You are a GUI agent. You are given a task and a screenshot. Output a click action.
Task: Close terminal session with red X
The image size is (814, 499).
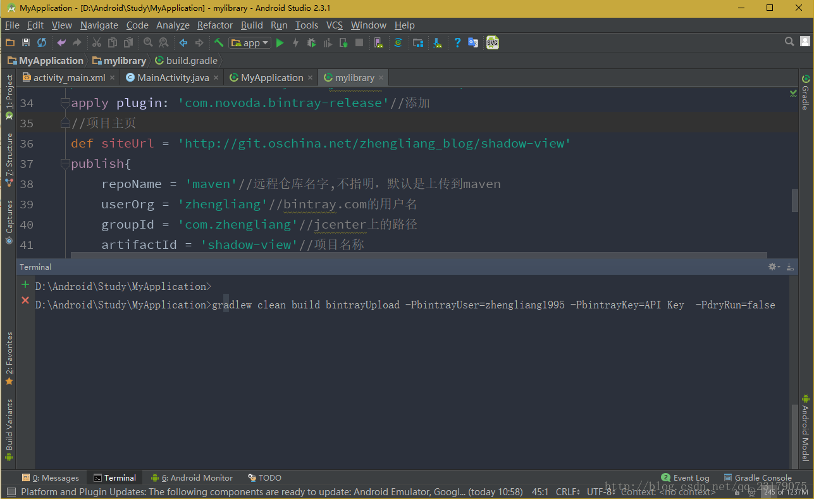pyautogui.click(x=25, y=300)
